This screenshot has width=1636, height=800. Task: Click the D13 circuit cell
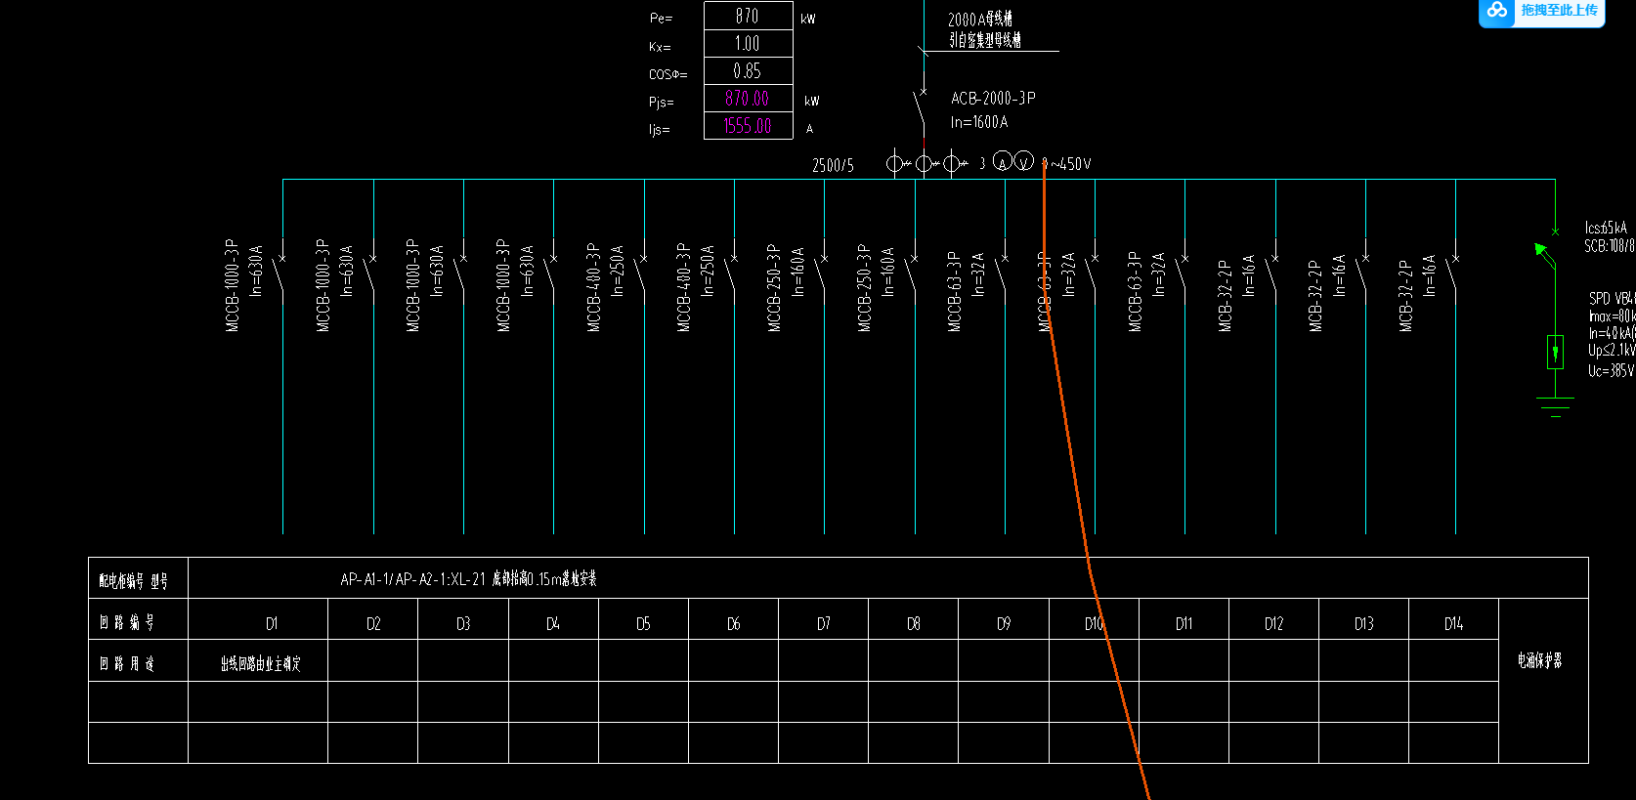[1363, 618]
